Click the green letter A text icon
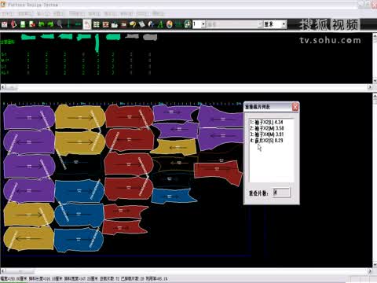 tap(160, 24)
